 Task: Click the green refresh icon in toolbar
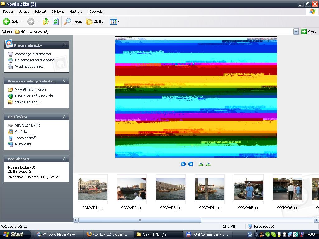click(55, 21)
